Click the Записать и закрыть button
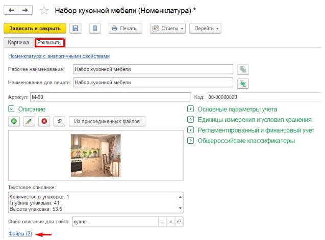The image size is (325, 240). [35, 29]
